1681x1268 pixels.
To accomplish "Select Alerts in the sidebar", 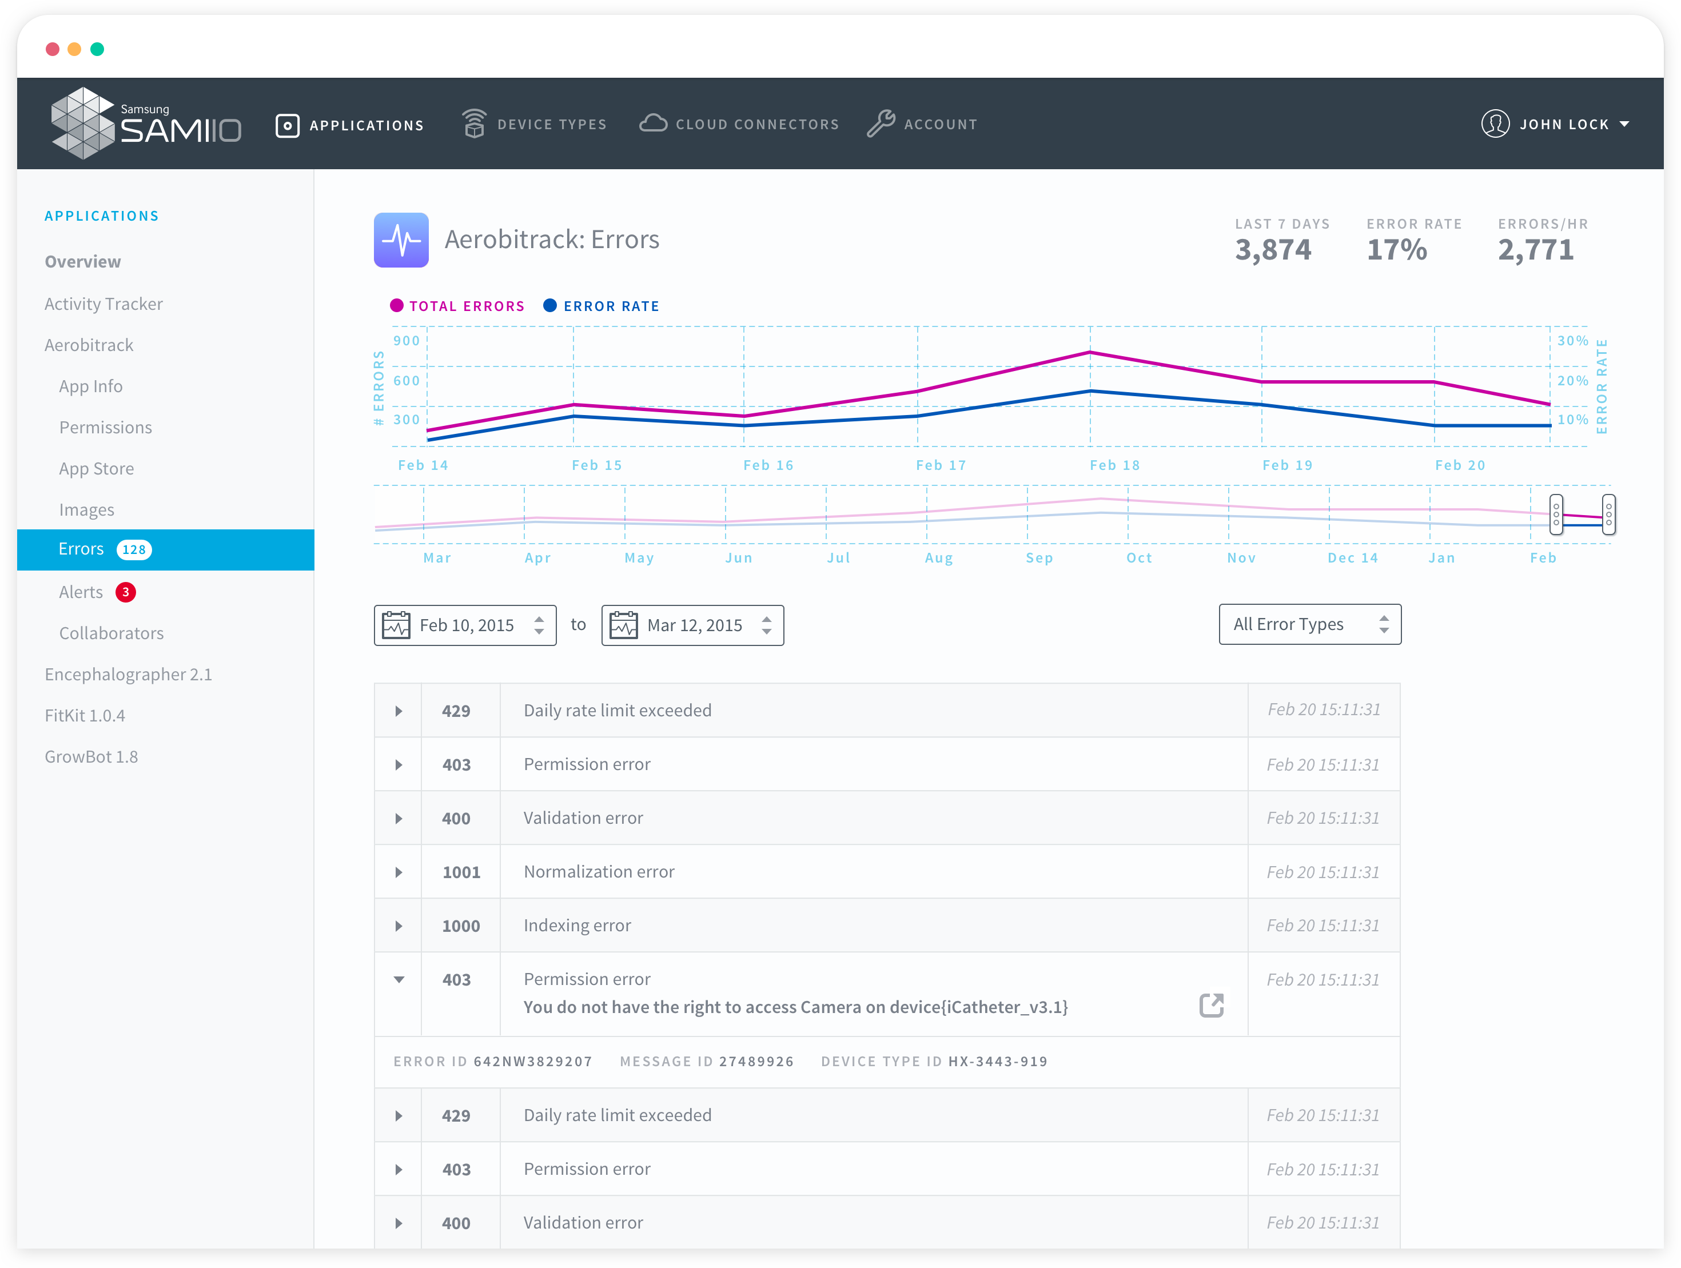I will tap(81, 592).
